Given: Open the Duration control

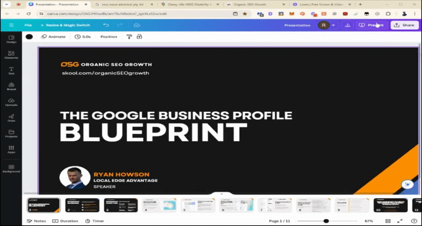Looking at the screenshot, I should 65,221.
